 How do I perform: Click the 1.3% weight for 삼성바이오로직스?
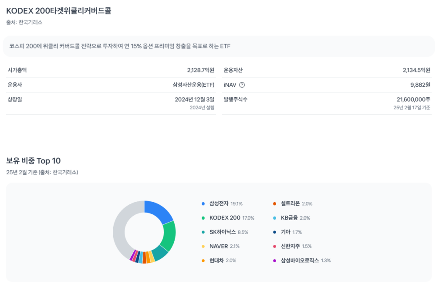(326, 261)
